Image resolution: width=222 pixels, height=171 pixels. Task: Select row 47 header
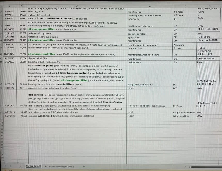pyautogui.click(x=1, y=119)
